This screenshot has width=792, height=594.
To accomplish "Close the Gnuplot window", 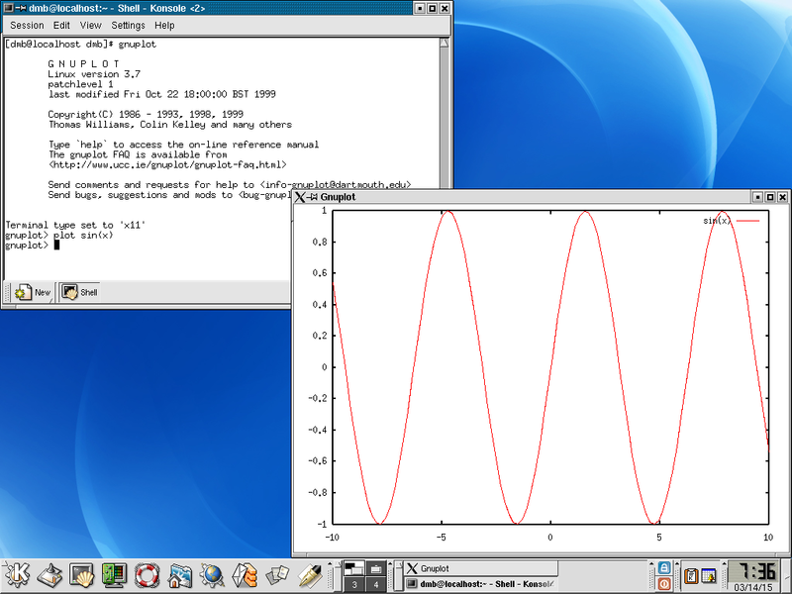I will click(x=782, y=197).
